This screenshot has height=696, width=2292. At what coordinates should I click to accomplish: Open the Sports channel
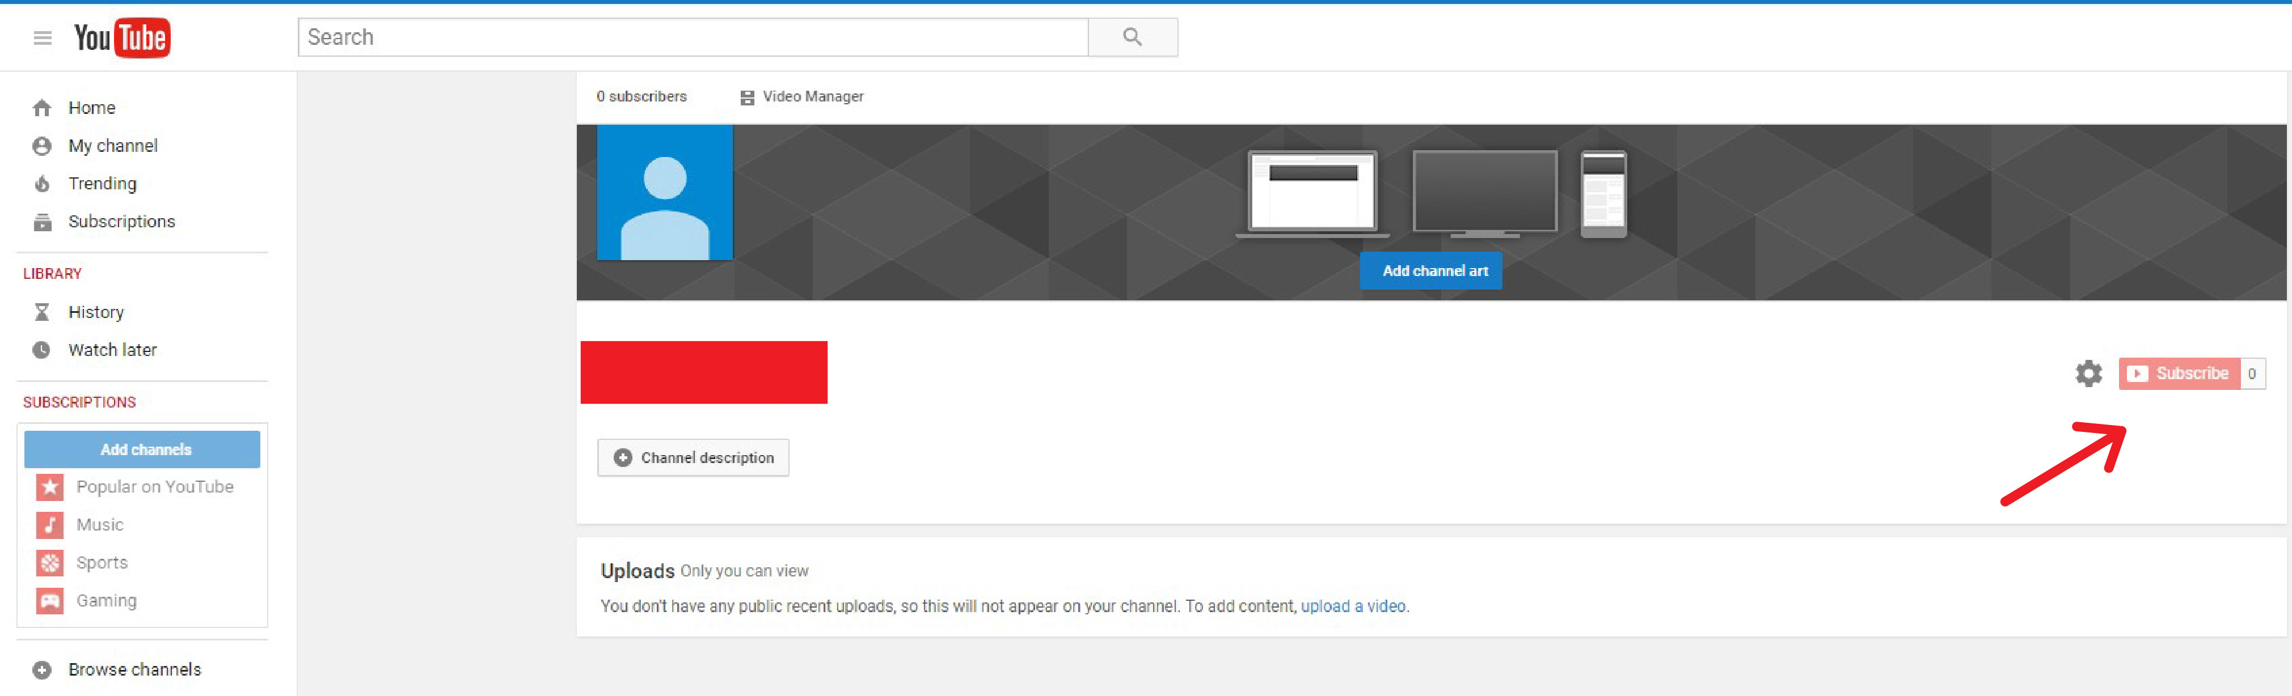click(102, 563)
